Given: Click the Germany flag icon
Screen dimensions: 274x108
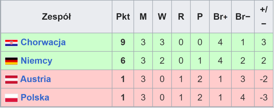Looking at the screenshot, I should (11, 61).
